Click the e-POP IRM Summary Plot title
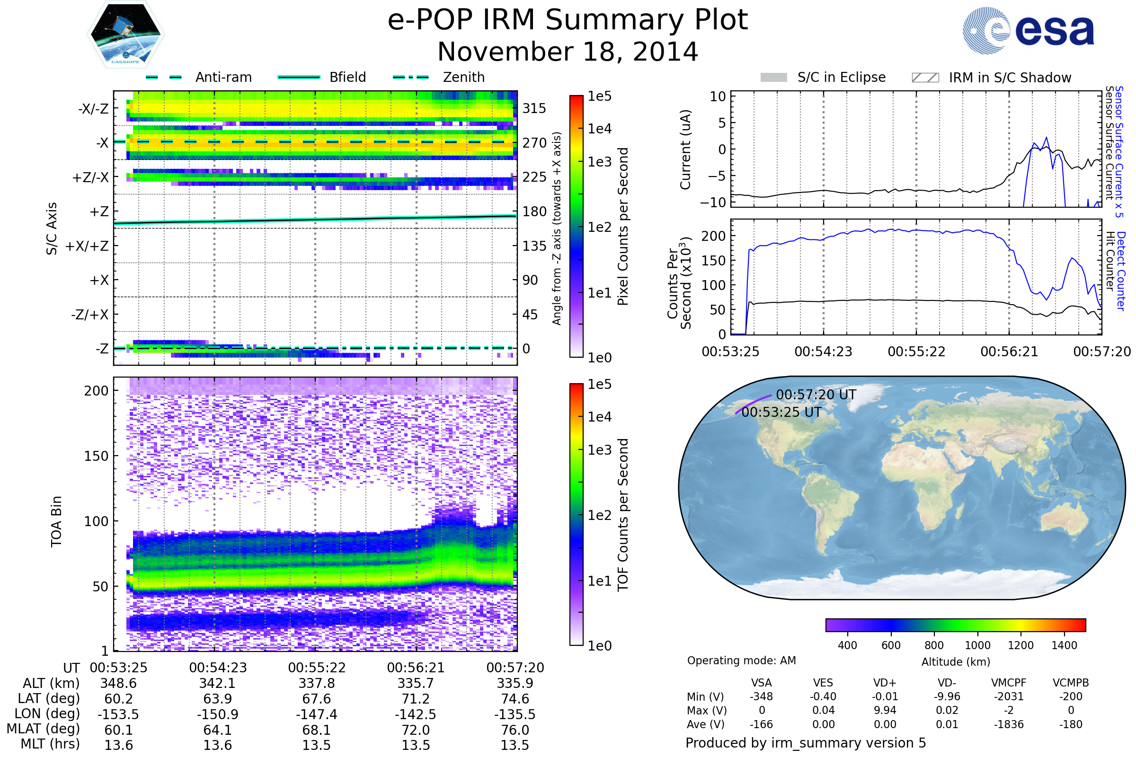The width and height of the screenshot is (1136, 757). pos(568,20)
